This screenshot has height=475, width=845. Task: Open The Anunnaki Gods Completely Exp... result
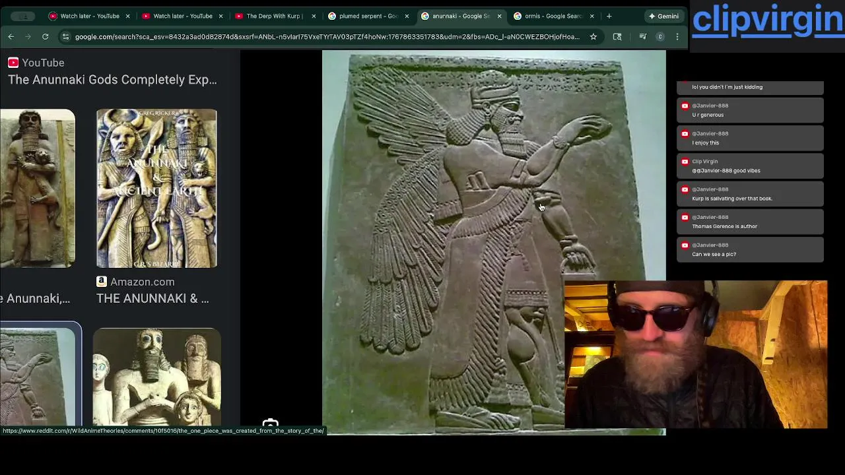[x=112, y=80]
